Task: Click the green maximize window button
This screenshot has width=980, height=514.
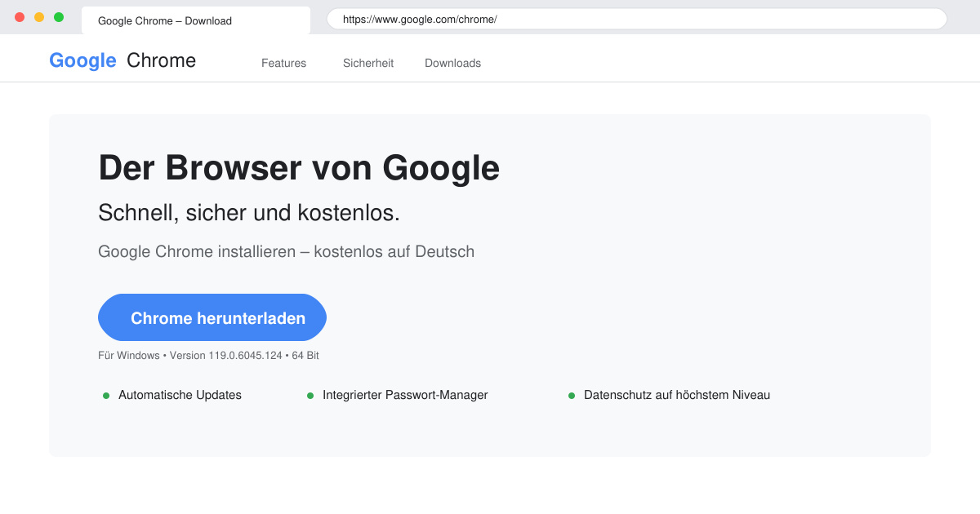Action: click(x=59, y=17)
